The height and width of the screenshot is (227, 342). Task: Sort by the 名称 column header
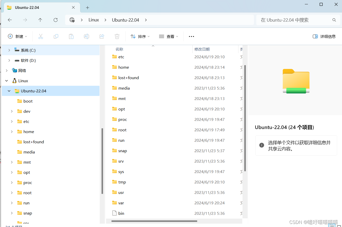[119, 49]
